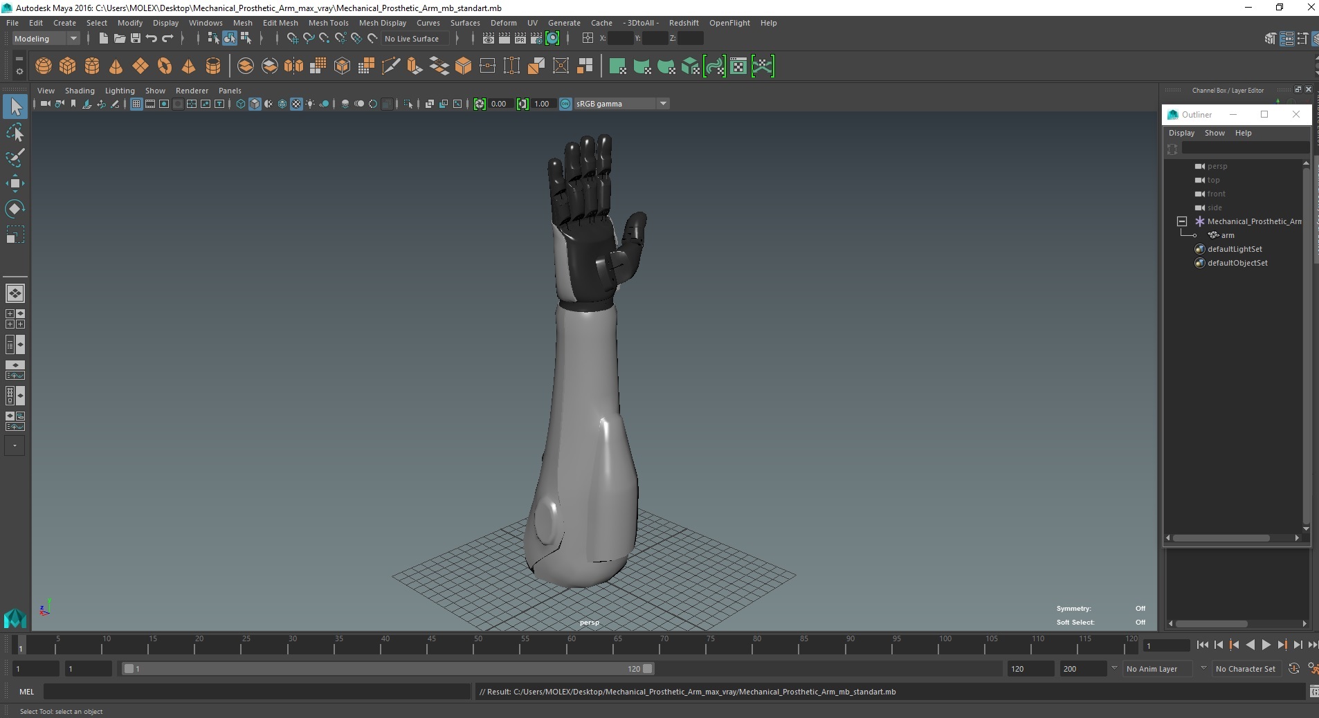
Task: Create a polygon sphere from shelf
Action: click(44, 66)
